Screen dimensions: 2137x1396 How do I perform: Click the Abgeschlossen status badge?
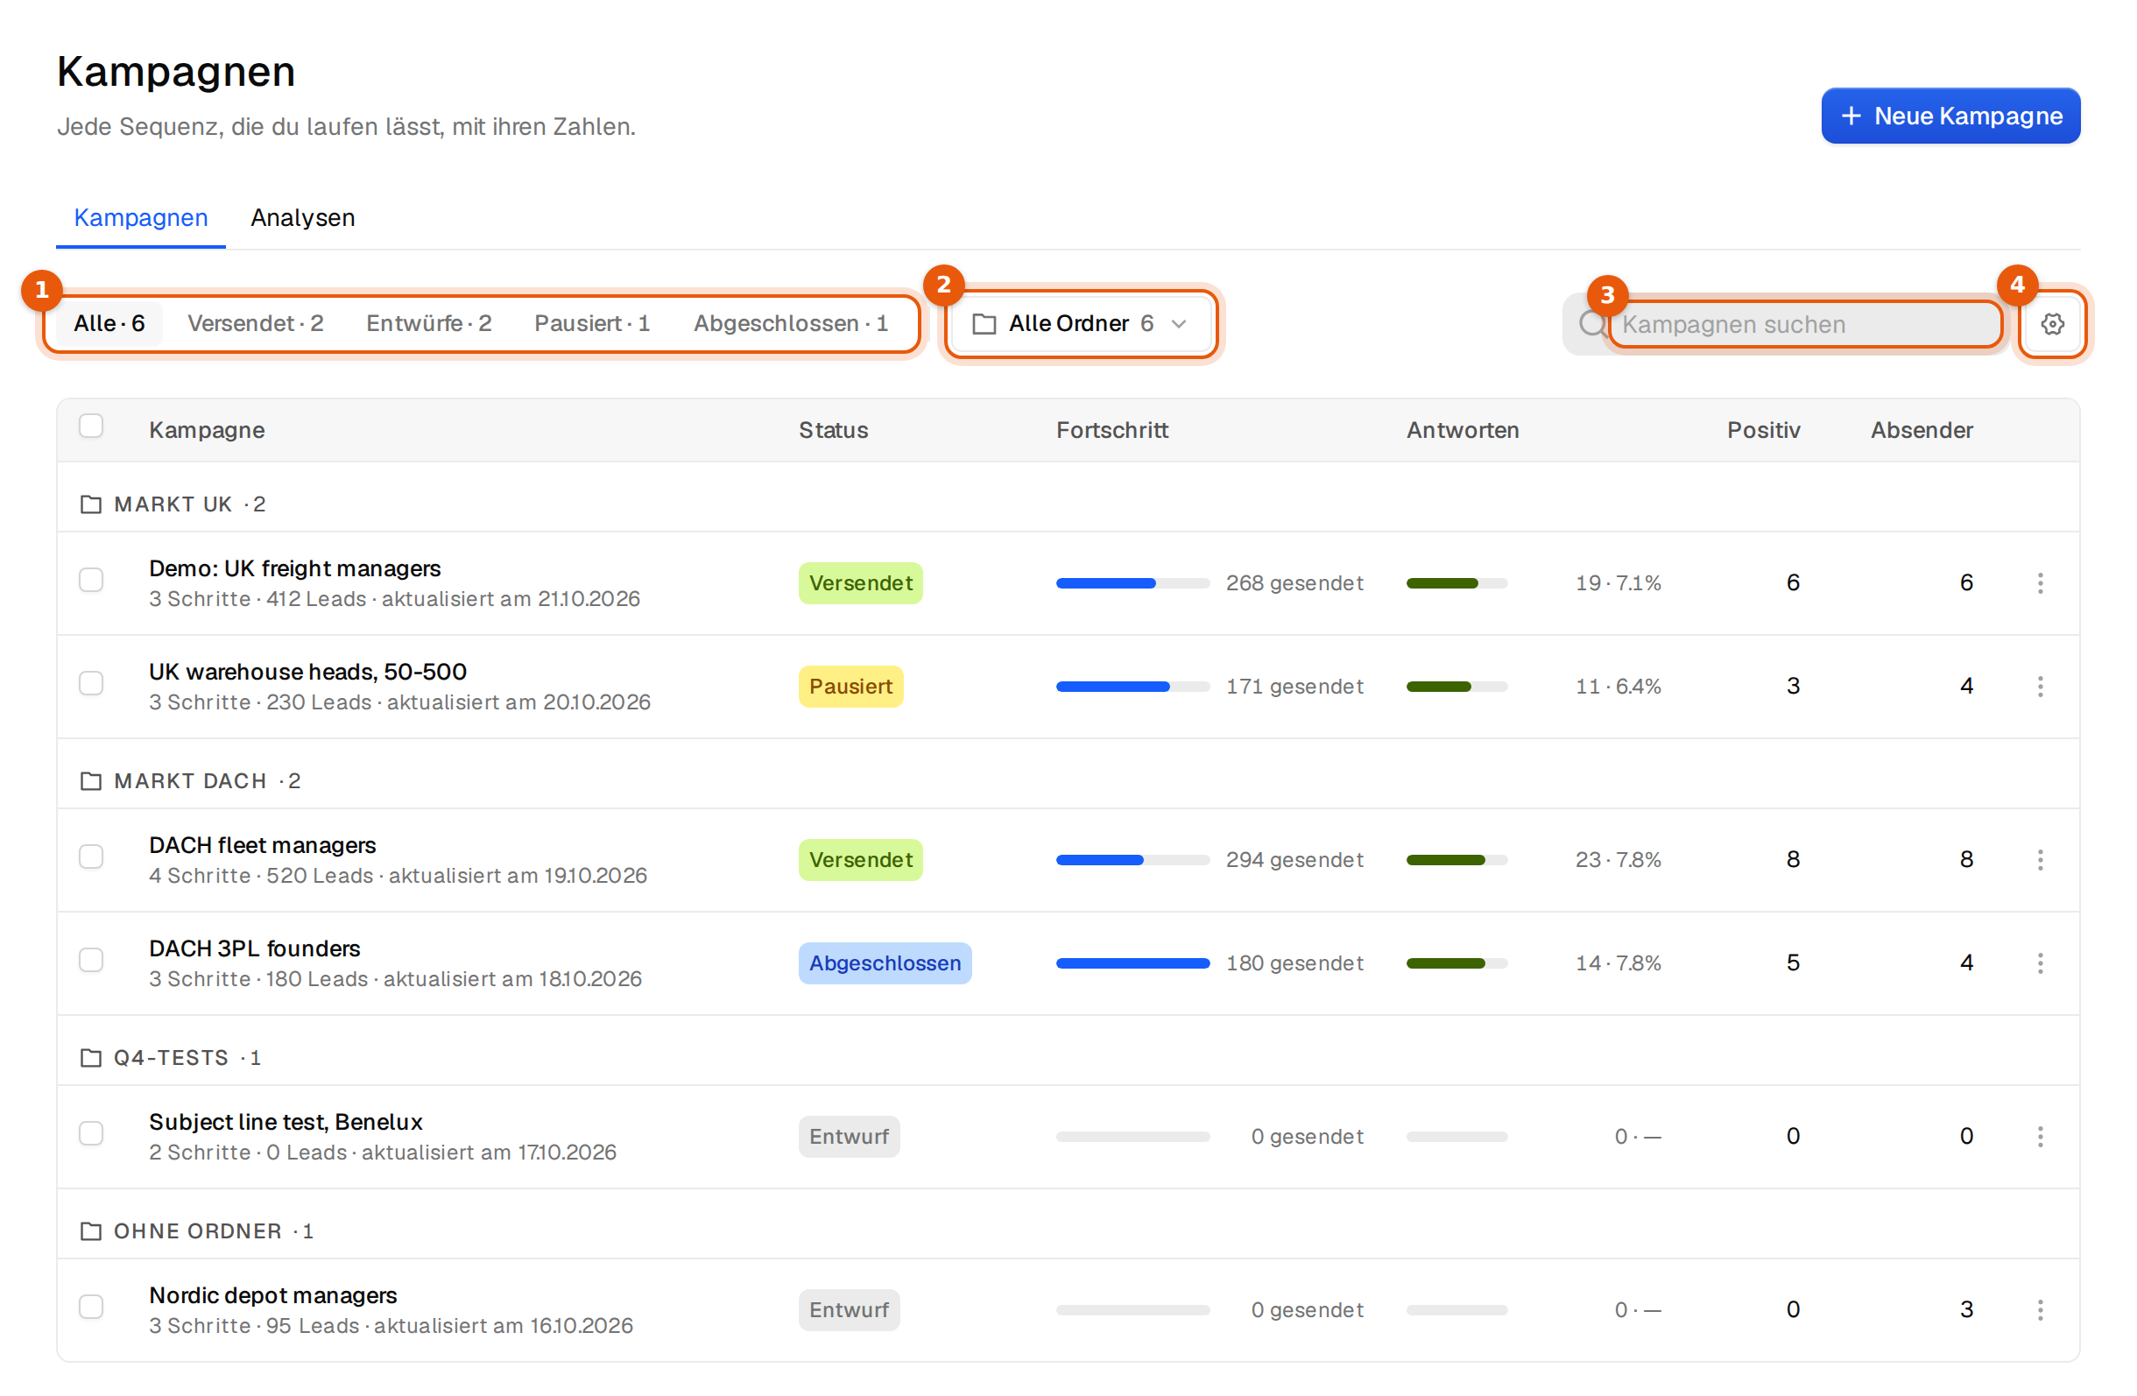pyautogui.click(x=885, y=963)
